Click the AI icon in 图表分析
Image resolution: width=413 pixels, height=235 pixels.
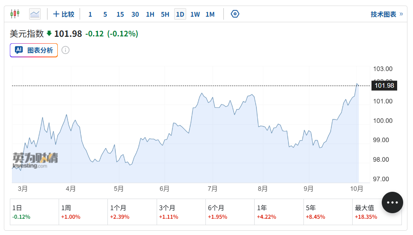(19, 50)
